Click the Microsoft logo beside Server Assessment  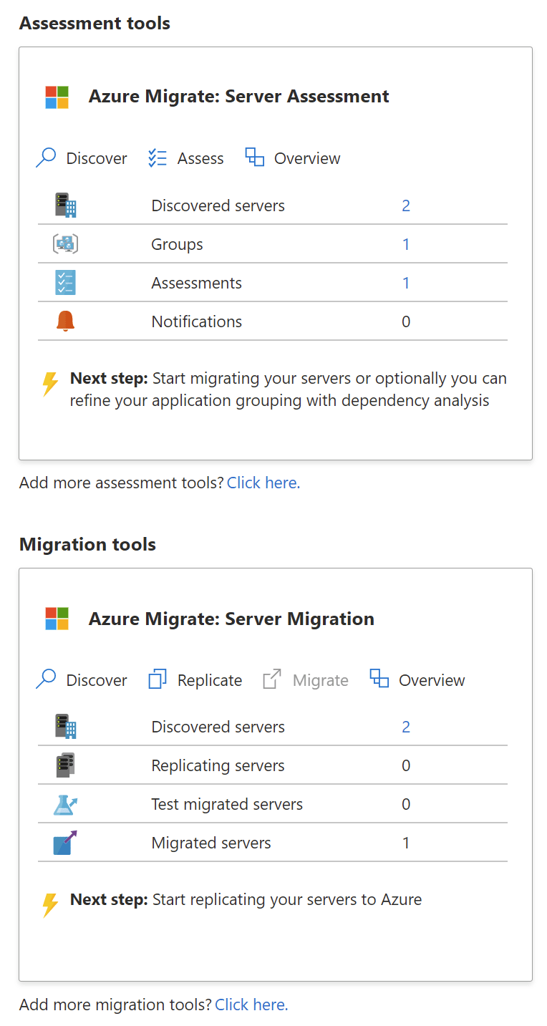(x=57, y=97)
